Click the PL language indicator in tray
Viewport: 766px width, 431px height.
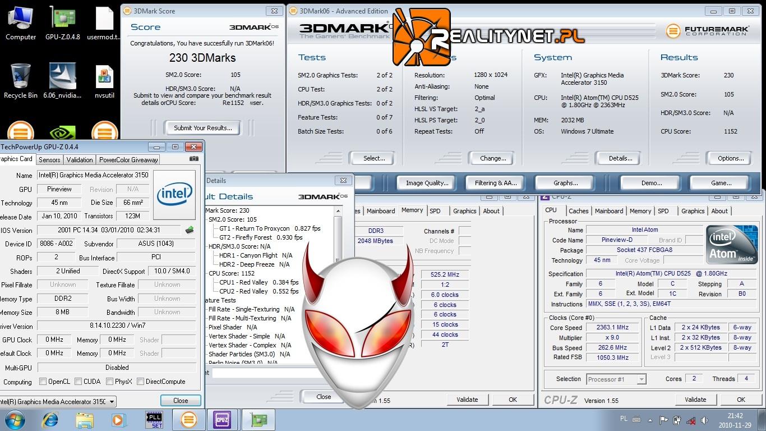(x=624, y=419)
